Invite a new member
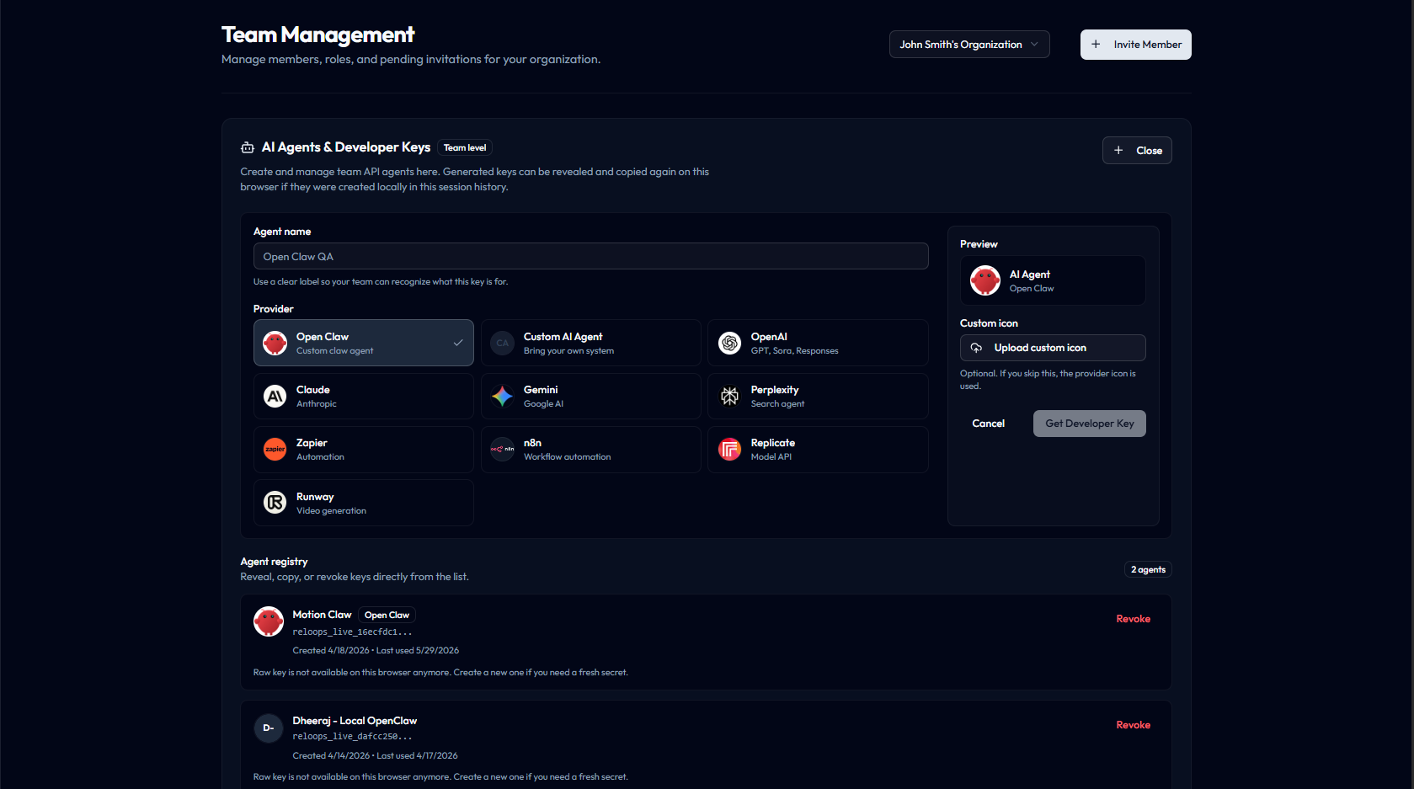1414x789 pixels. (1136, 45)
